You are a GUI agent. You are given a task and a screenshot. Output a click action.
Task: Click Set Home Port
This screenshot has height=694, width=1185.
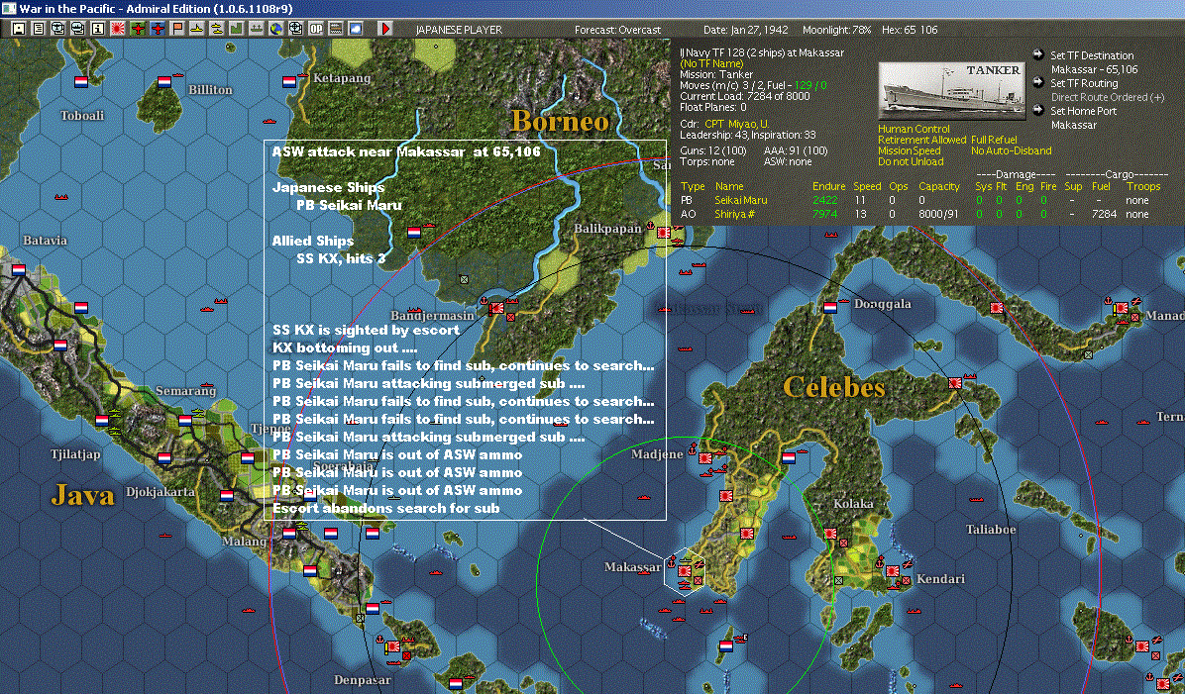[1083, 111]
